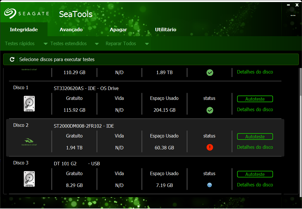Click the Disco 2 label
This screenshot has width=302, height=209.
(21, 125)
